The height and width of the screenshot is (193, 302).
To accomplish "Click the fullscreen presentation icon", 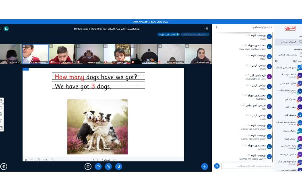I will coord(26,160).
